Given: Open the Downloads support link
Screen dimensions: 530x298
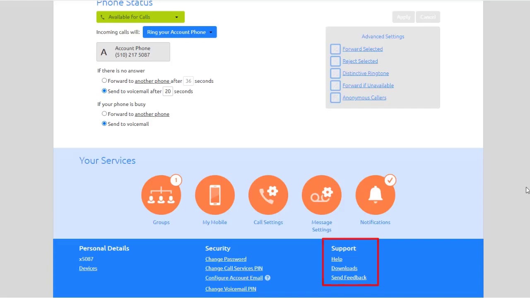Looking at the screenshot, I should pyautogui.click(x=344, y=268).
